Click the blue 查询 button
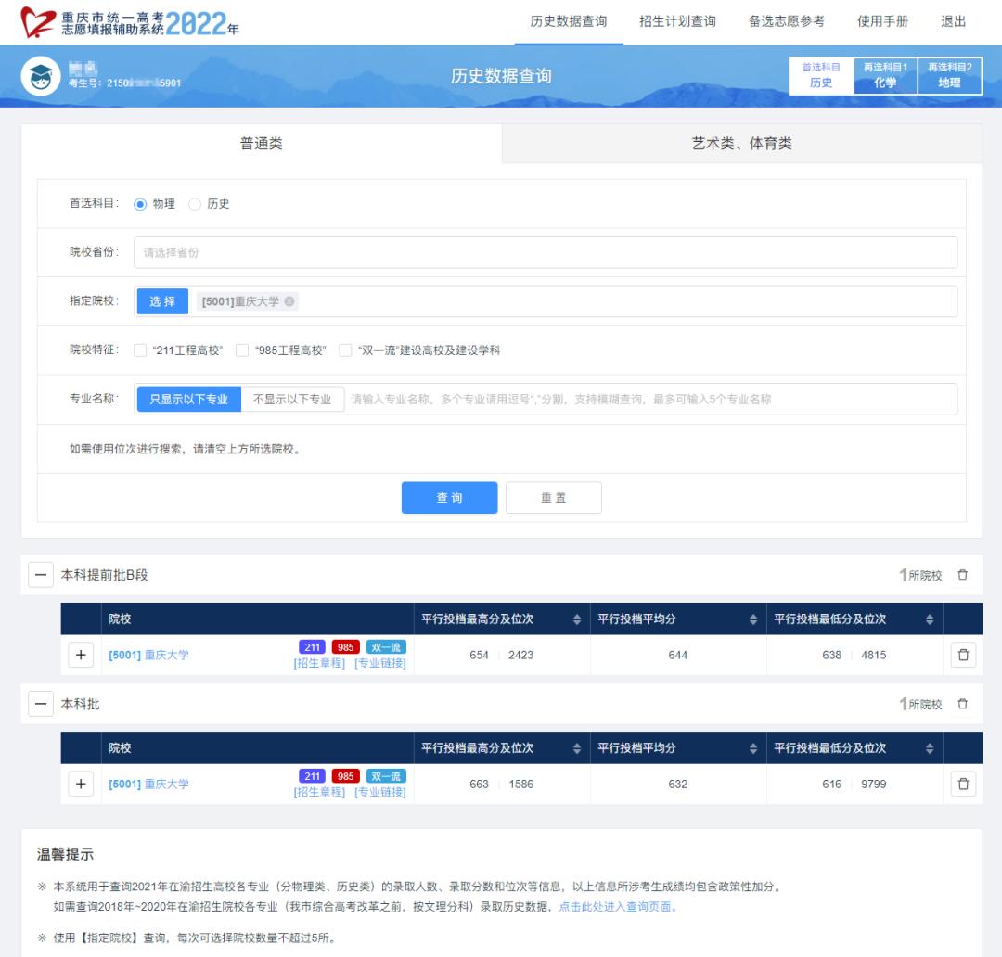 (x=449, y=498)
